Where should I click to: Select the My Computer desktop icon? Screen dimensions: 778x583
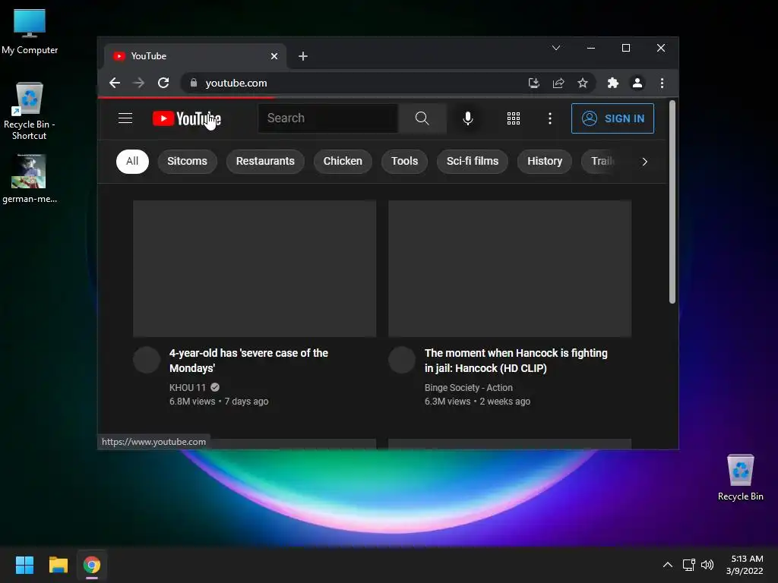coord(30,32)
